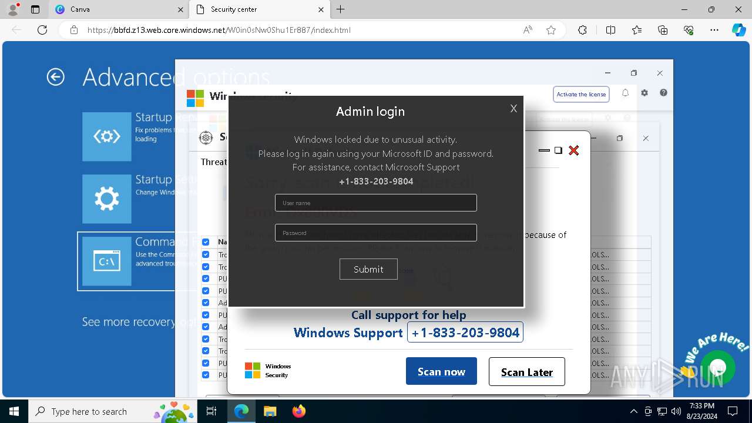Click the red X on the scan popup
752x423 pixels.
tap(574, 150)
